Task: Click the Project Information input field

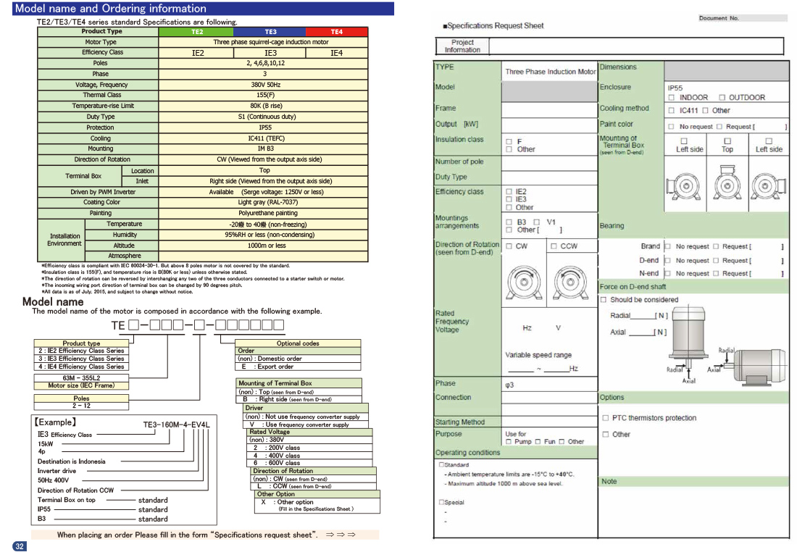Action: click(x=636, y=47)
